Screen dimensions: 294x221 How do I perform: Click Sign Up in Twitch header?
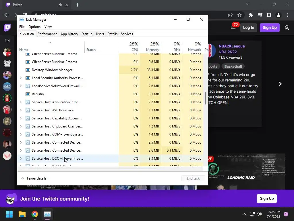[270, 28]
